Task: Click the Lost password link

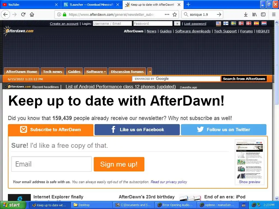Action: click(x=195, y=24)
